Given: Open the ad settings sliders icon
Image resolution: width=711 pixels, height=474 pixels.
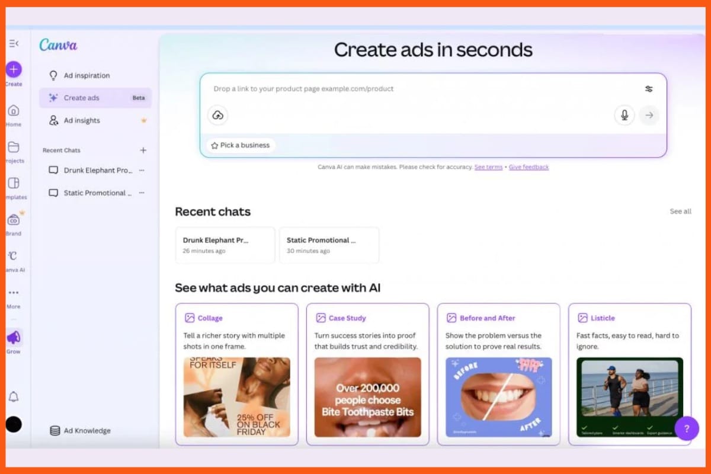Looking at the screenshot, I should 649,89.
